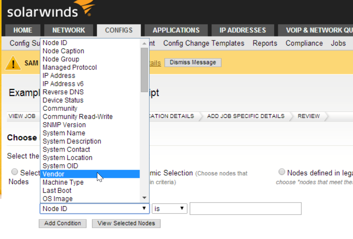The image size is (353, 239).
Task: Pick Community Read-Write in the list
Action: 90,116
